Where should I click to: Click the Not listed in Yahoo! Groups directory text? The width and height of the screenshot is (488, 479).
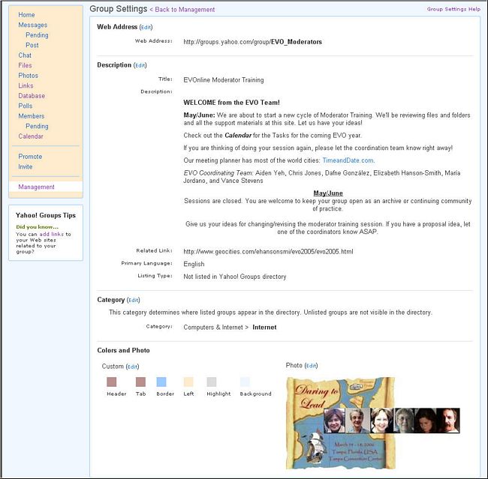(235, 277)
